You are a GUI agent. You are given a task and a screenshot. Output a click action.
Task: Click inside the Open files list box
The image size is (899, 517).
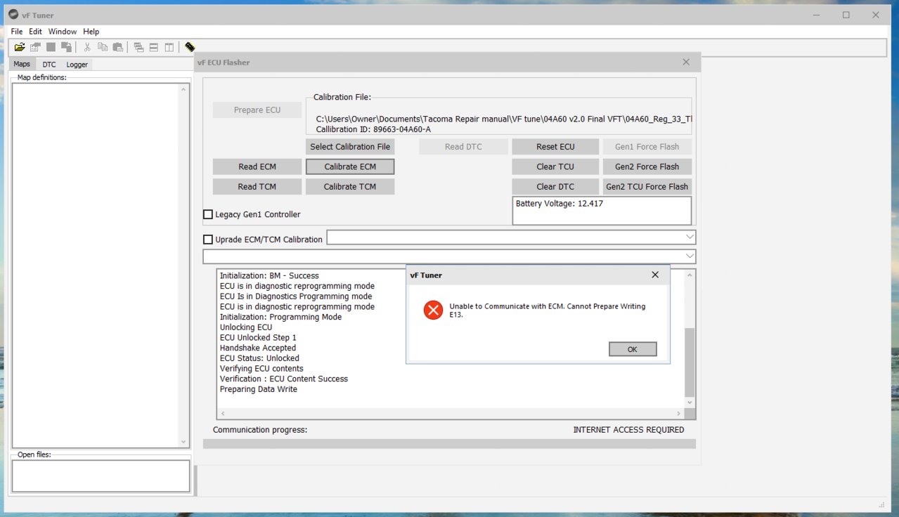point(101,476)
